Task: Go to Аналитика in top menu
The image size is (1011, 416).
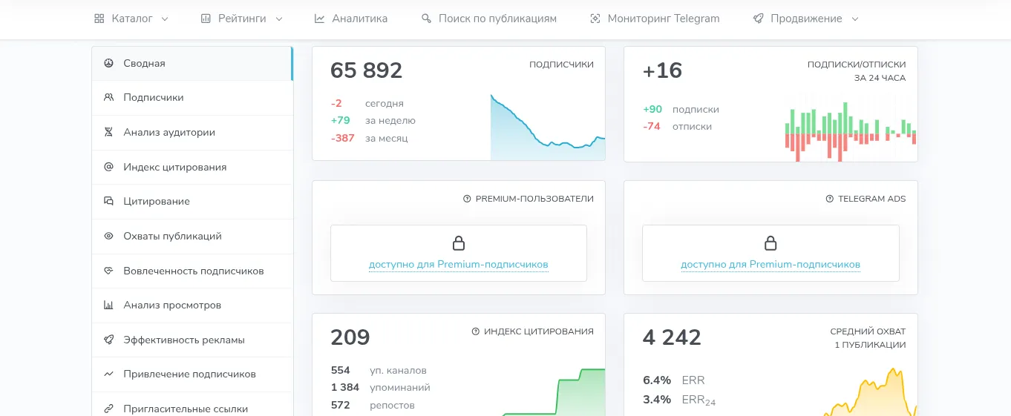Action: 350,19
